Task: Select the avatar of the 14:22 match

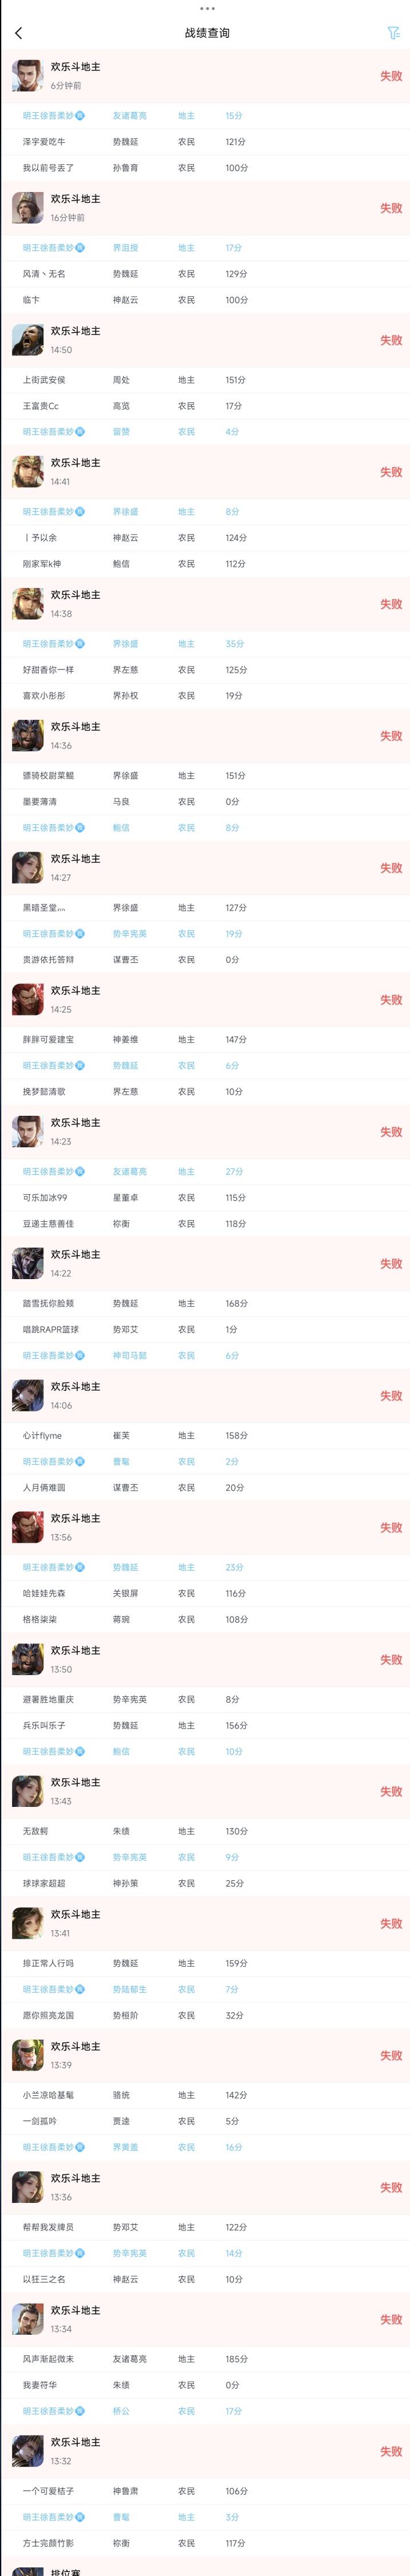Action: [x=28, y=1263]
